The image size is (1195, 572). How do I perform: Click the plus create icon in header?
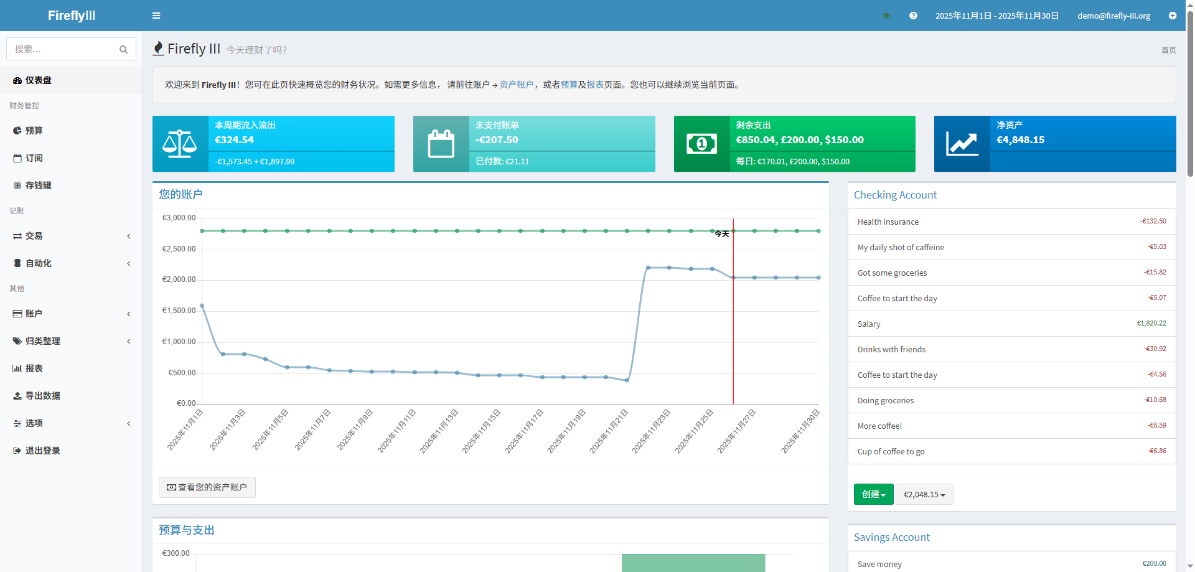[x=1172, y=16]
